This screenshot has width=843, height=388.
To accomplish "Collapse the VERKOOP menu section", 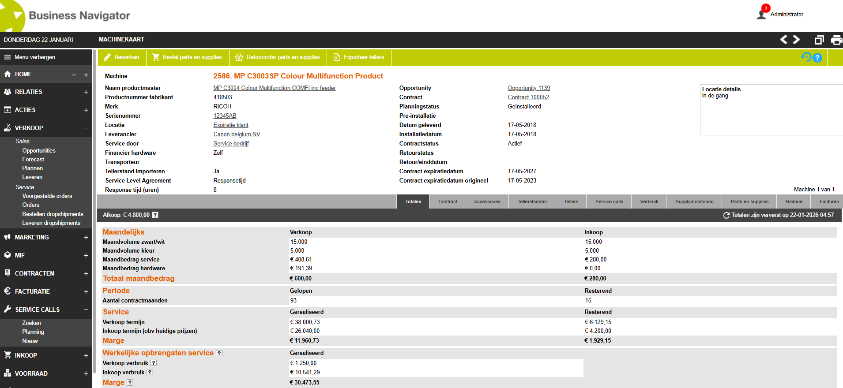I will click(86, 128).
